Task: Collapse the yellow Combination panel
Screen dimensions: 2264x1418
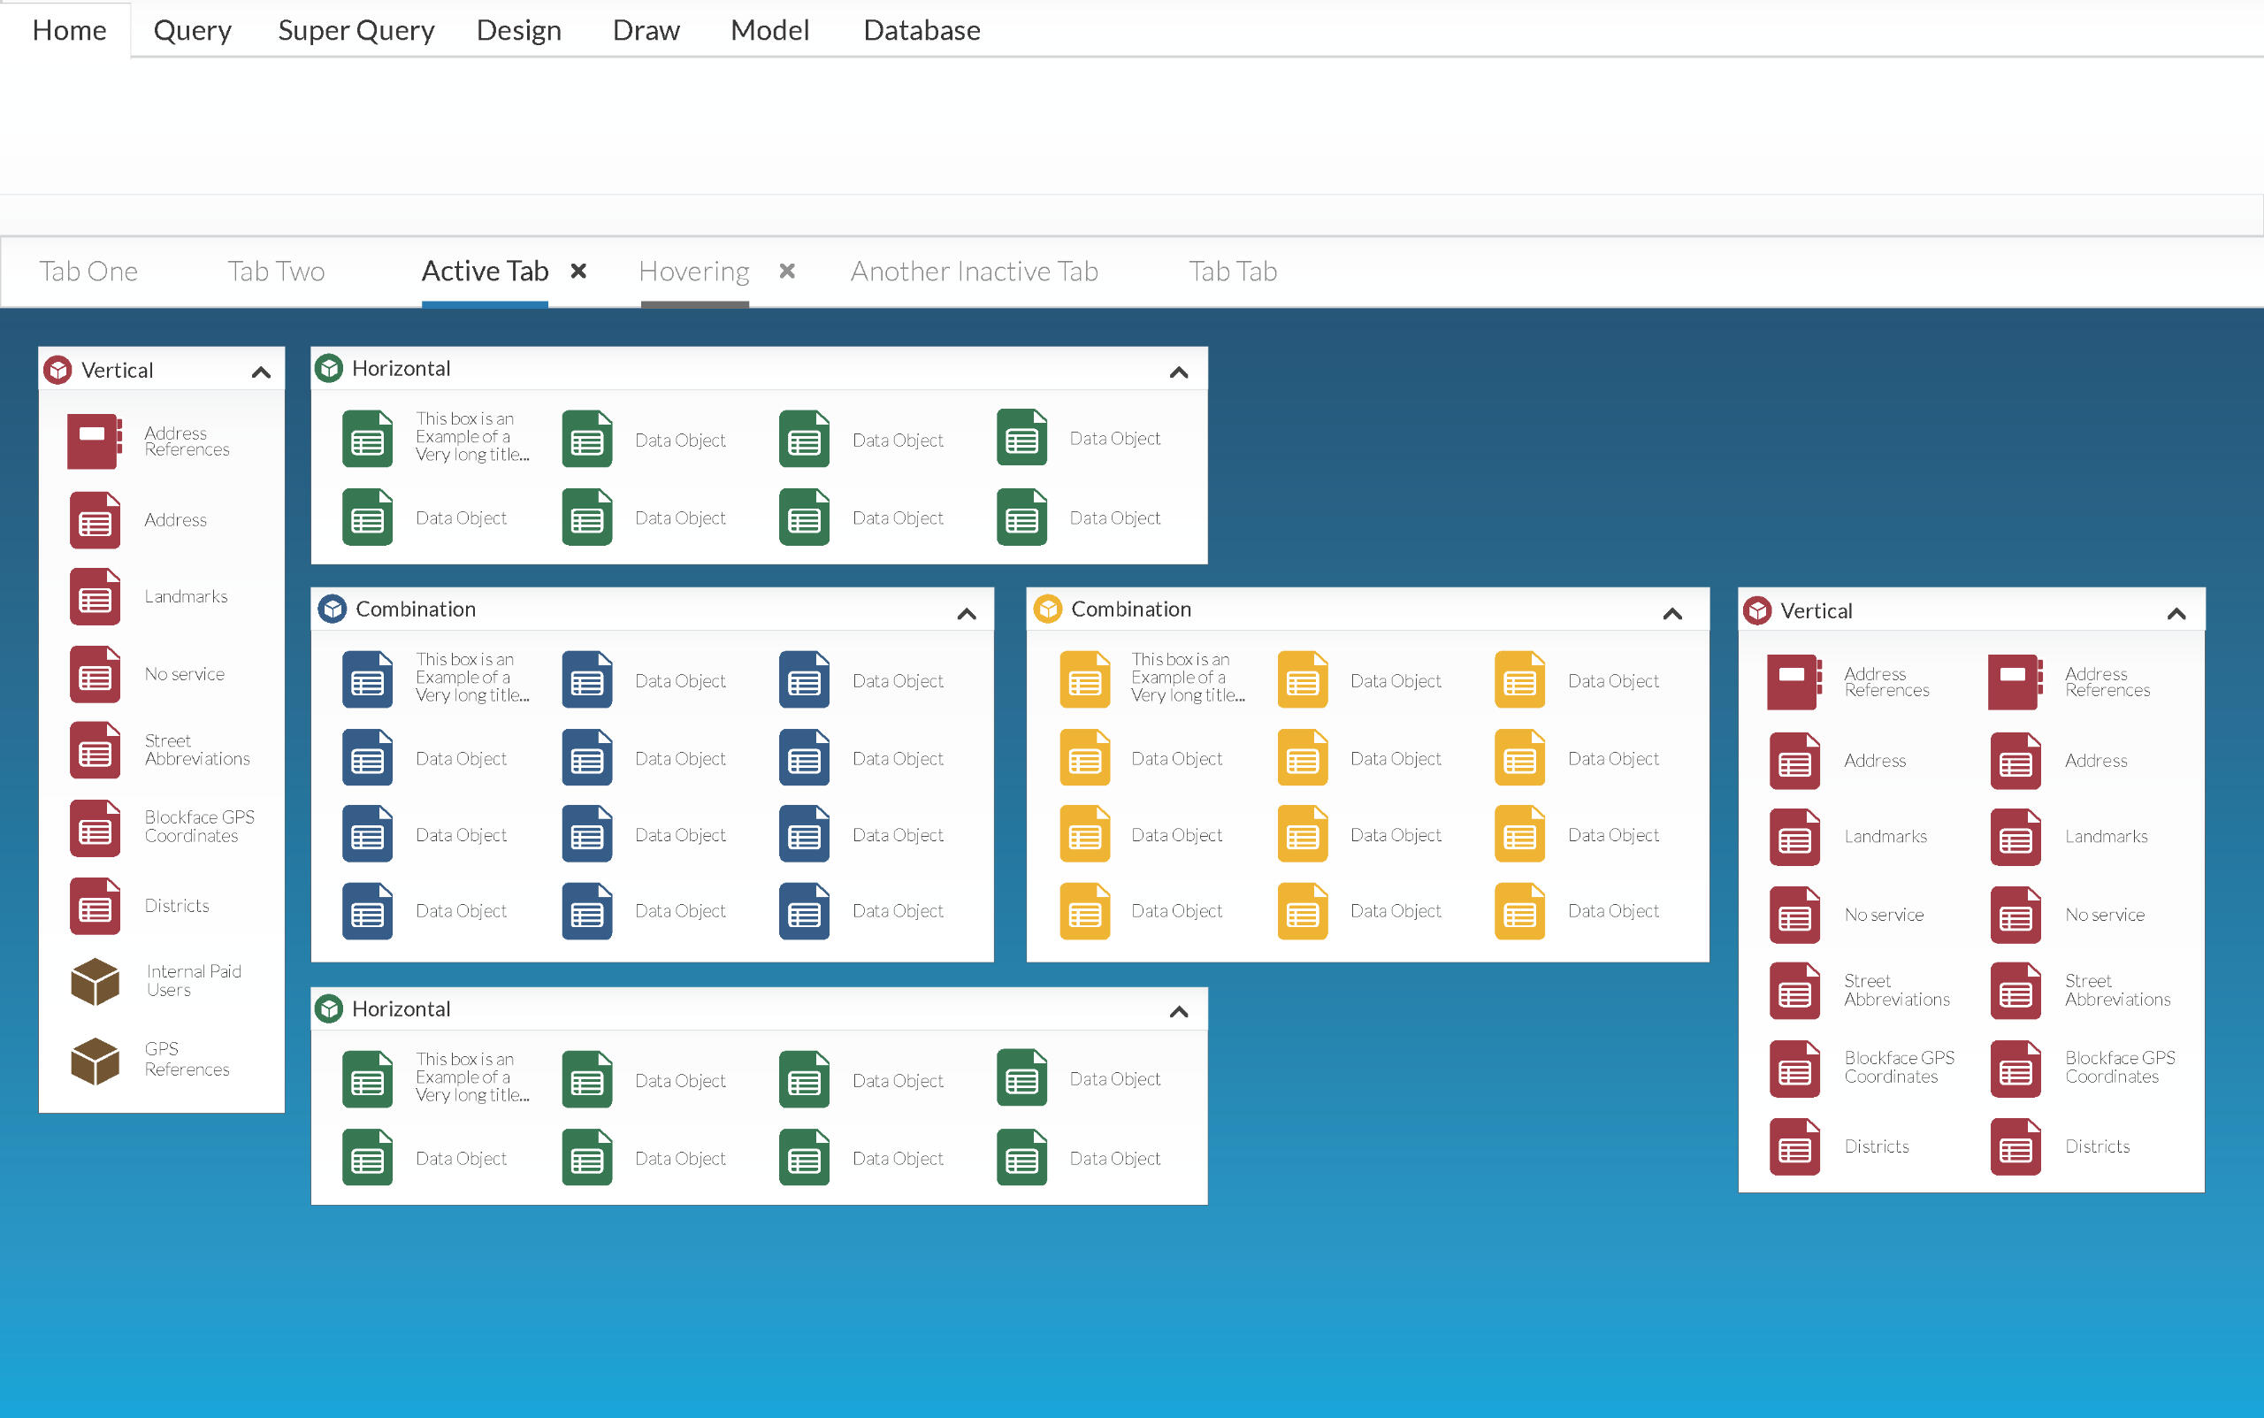Action: pos(1672,613)
